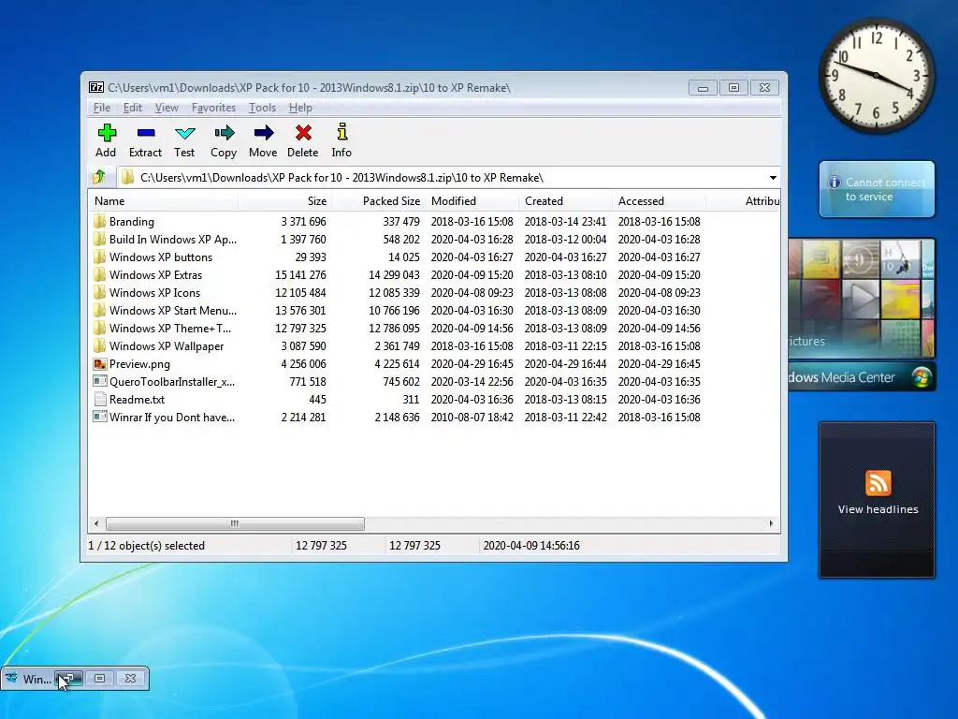Open the Favorites menu

(213, 108)
